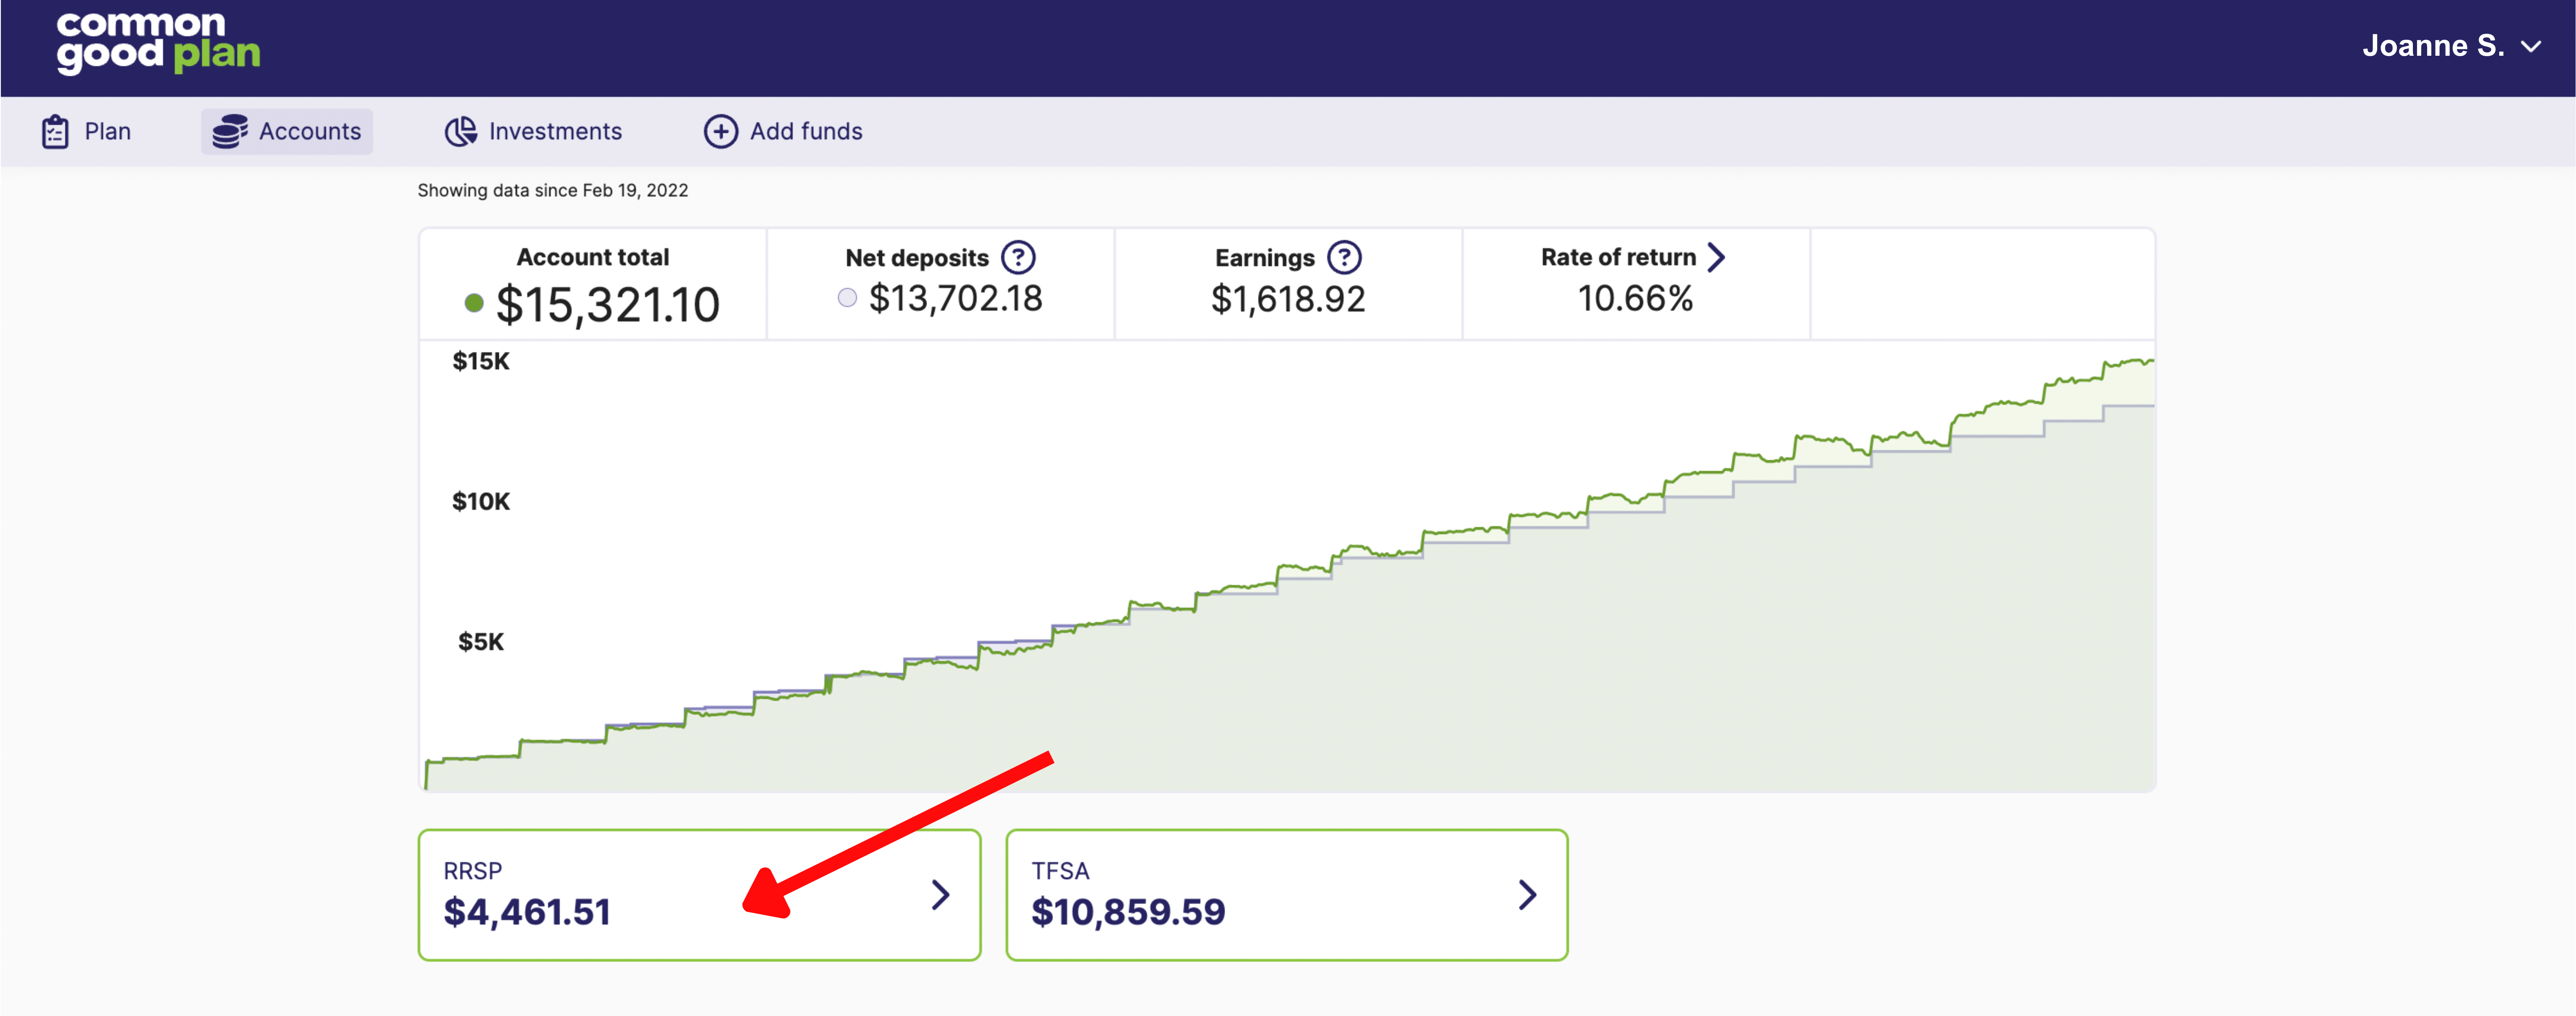The height and width of the screenshot is (1016, 2576).
Task: Click the common good plan logo
Action: tap(158, 44)
